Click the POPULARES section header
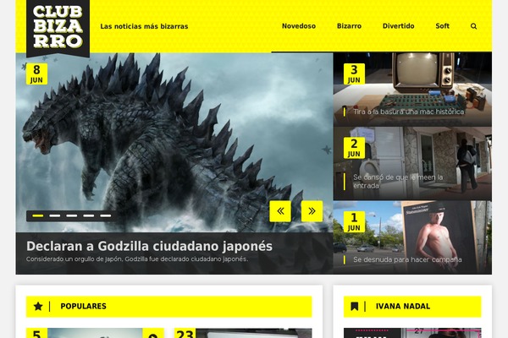 point(168,306)
